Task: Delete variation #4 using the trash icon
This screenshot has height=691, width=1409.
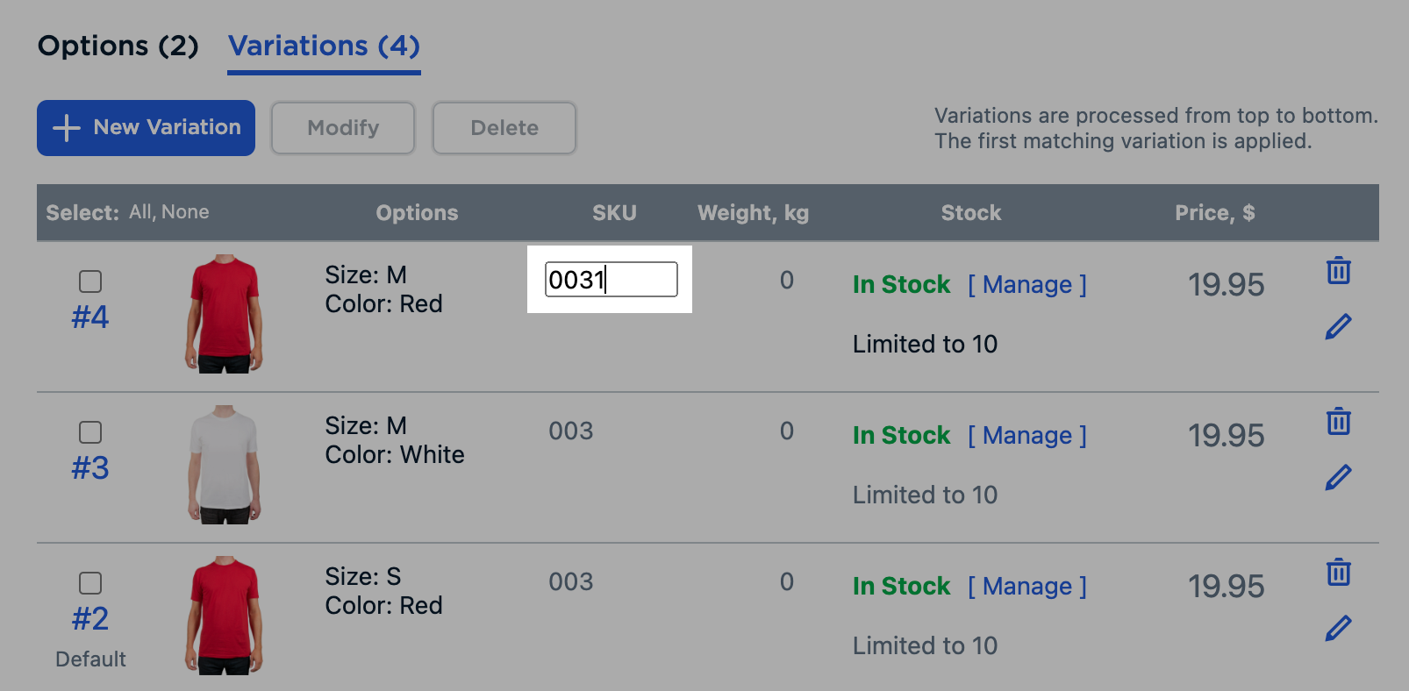Action: point(1339,271)
